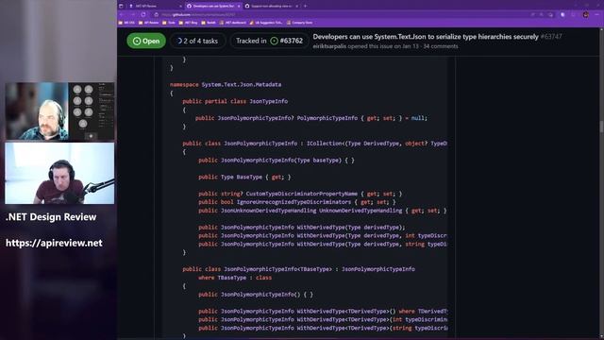This screenshot has height=340, width=604.
Task: Click the page vertical scrollbar thumb
Action: coord(601,127)
